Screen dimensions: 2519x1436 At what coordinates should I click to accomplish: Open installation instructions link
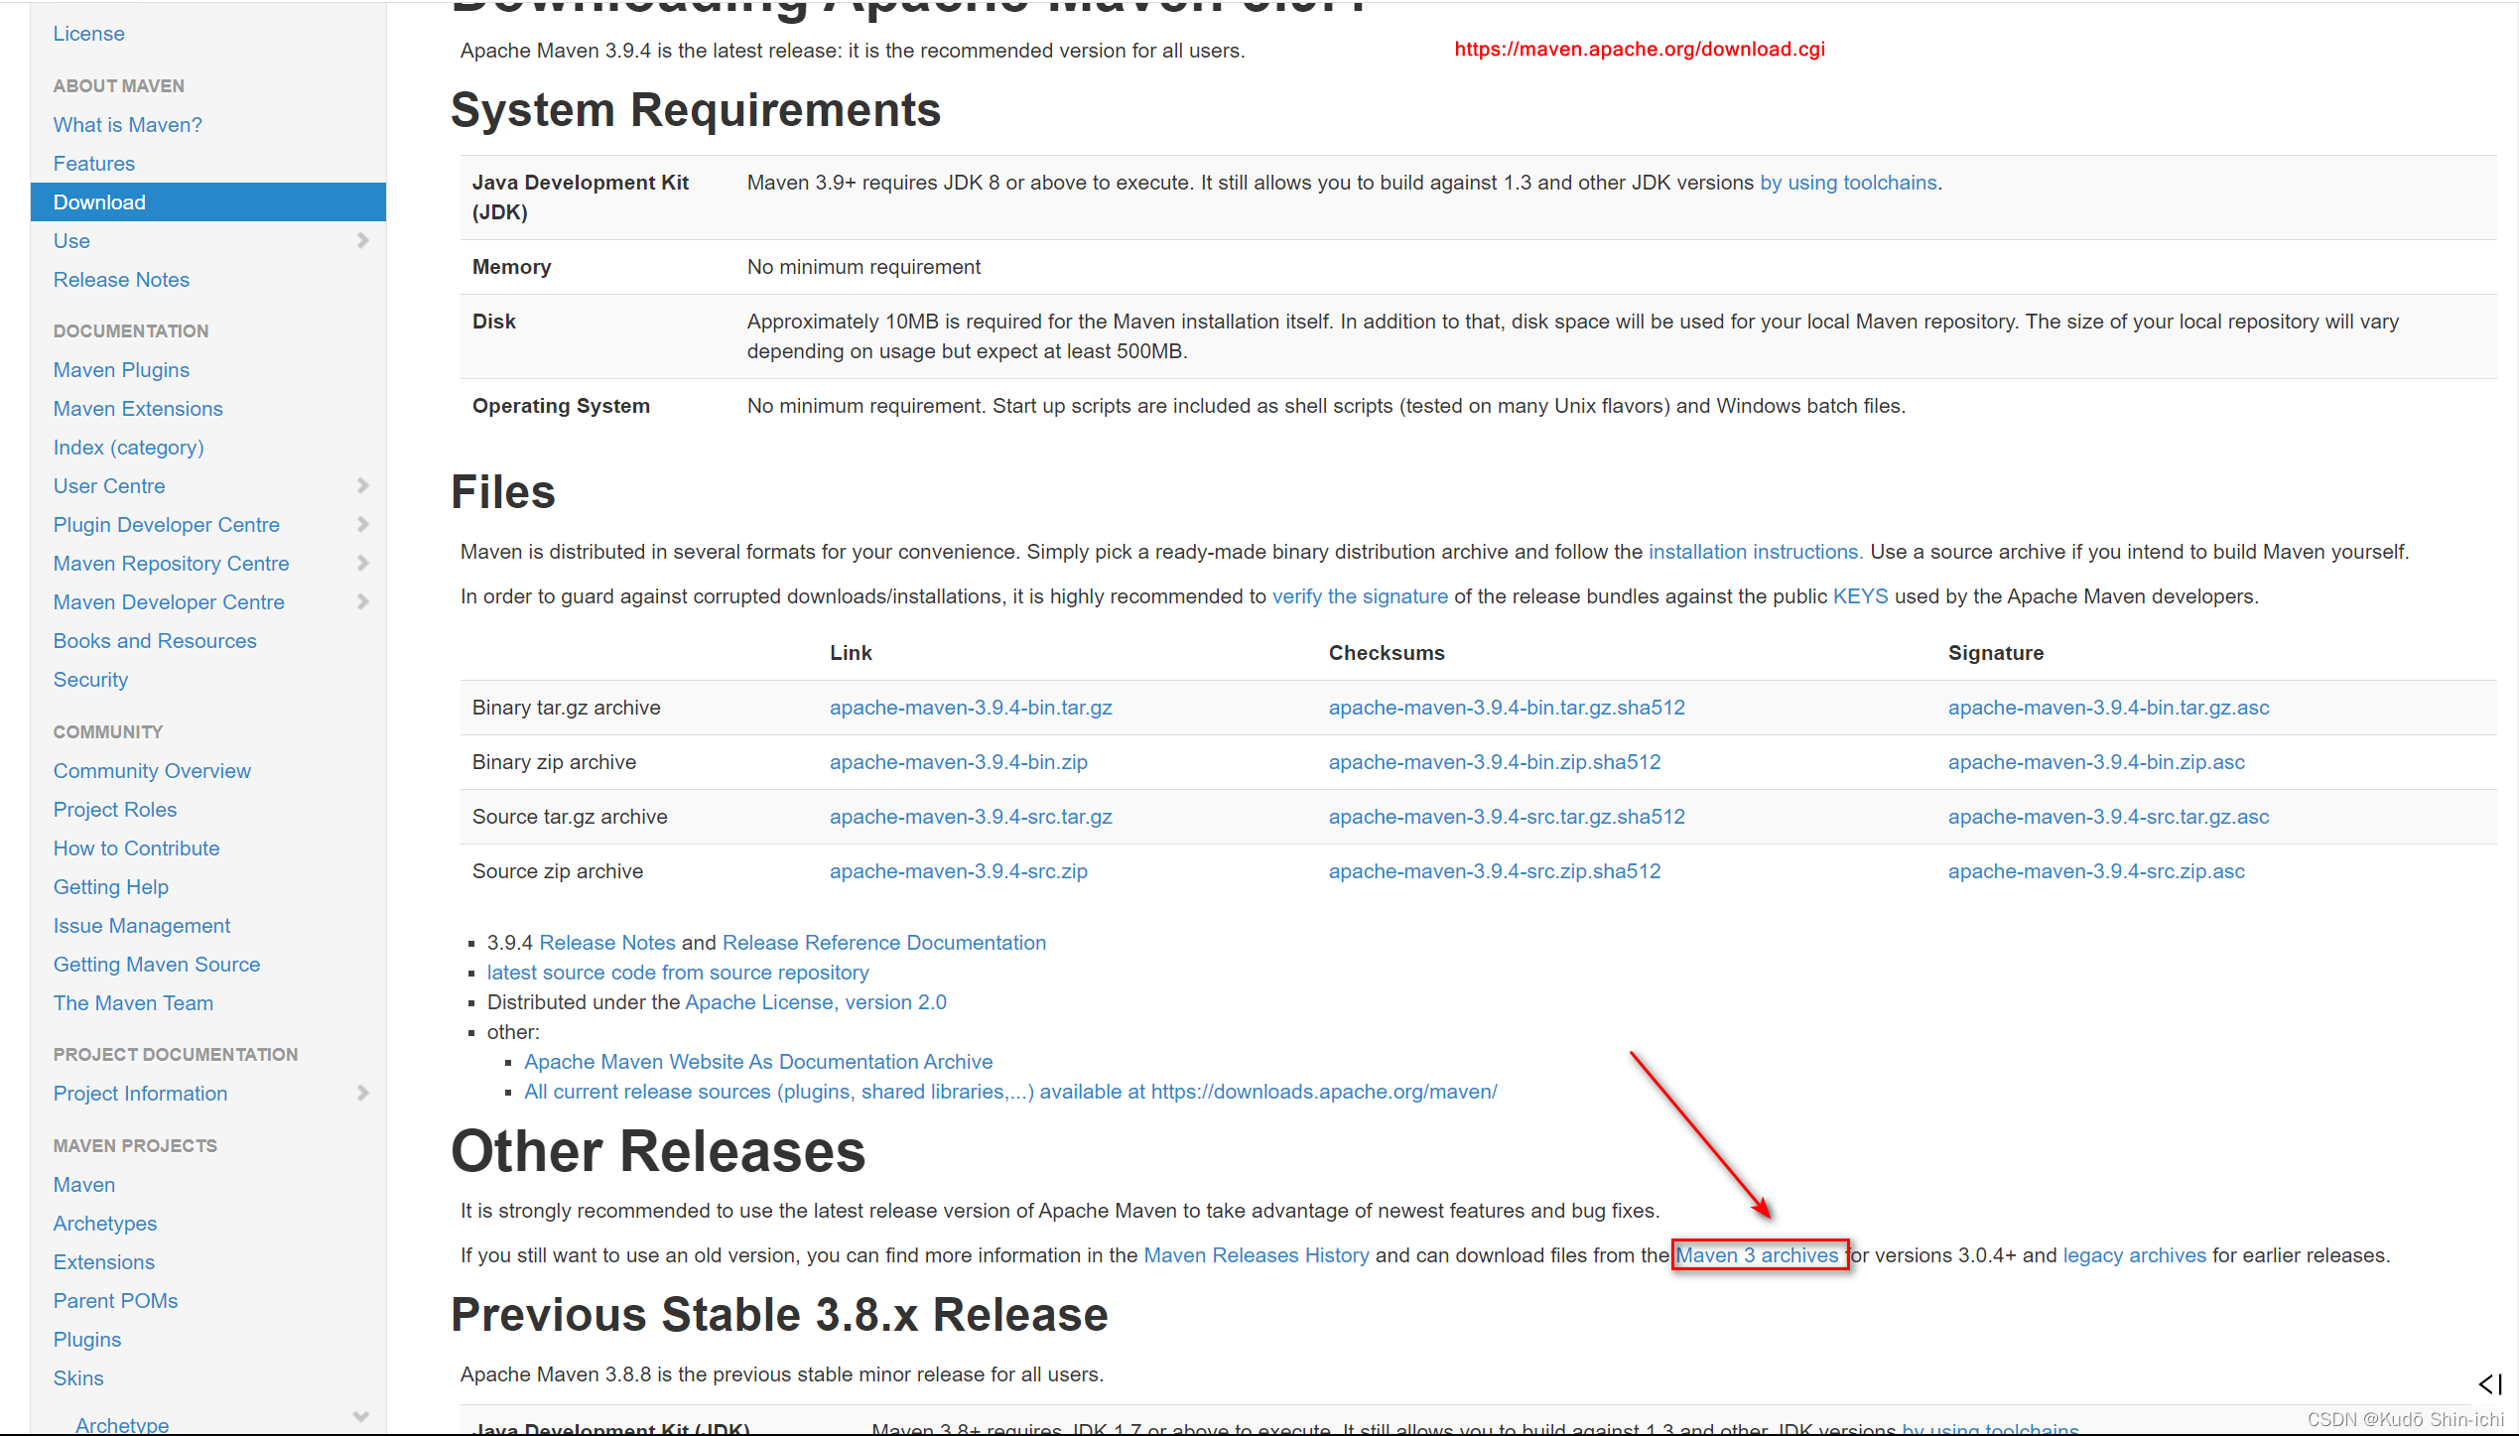[1755, 552]
